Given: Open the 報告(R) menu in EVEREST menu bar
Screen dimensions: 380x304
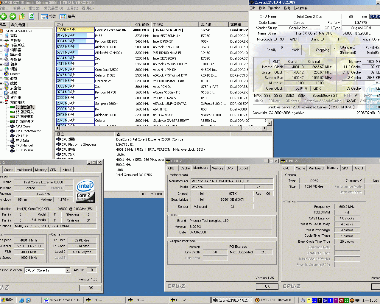Looking at the screenshot, I should tap(34, 8).
